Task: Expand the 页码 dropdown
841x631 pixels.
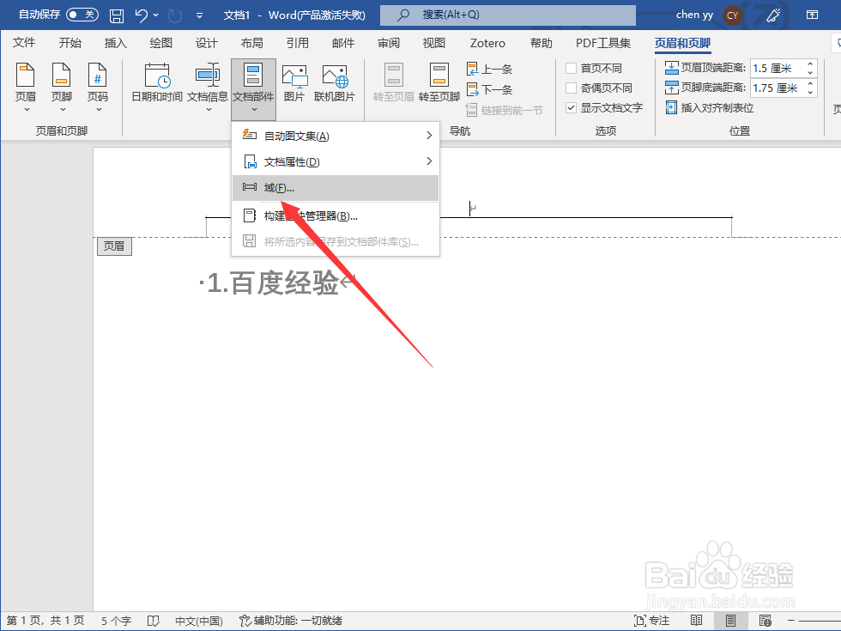Action: coord(98,88)
